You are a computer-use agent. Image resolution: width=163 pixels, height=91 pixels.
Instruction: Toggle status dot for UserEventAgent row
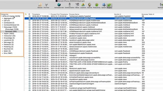[x=30, y=84]
